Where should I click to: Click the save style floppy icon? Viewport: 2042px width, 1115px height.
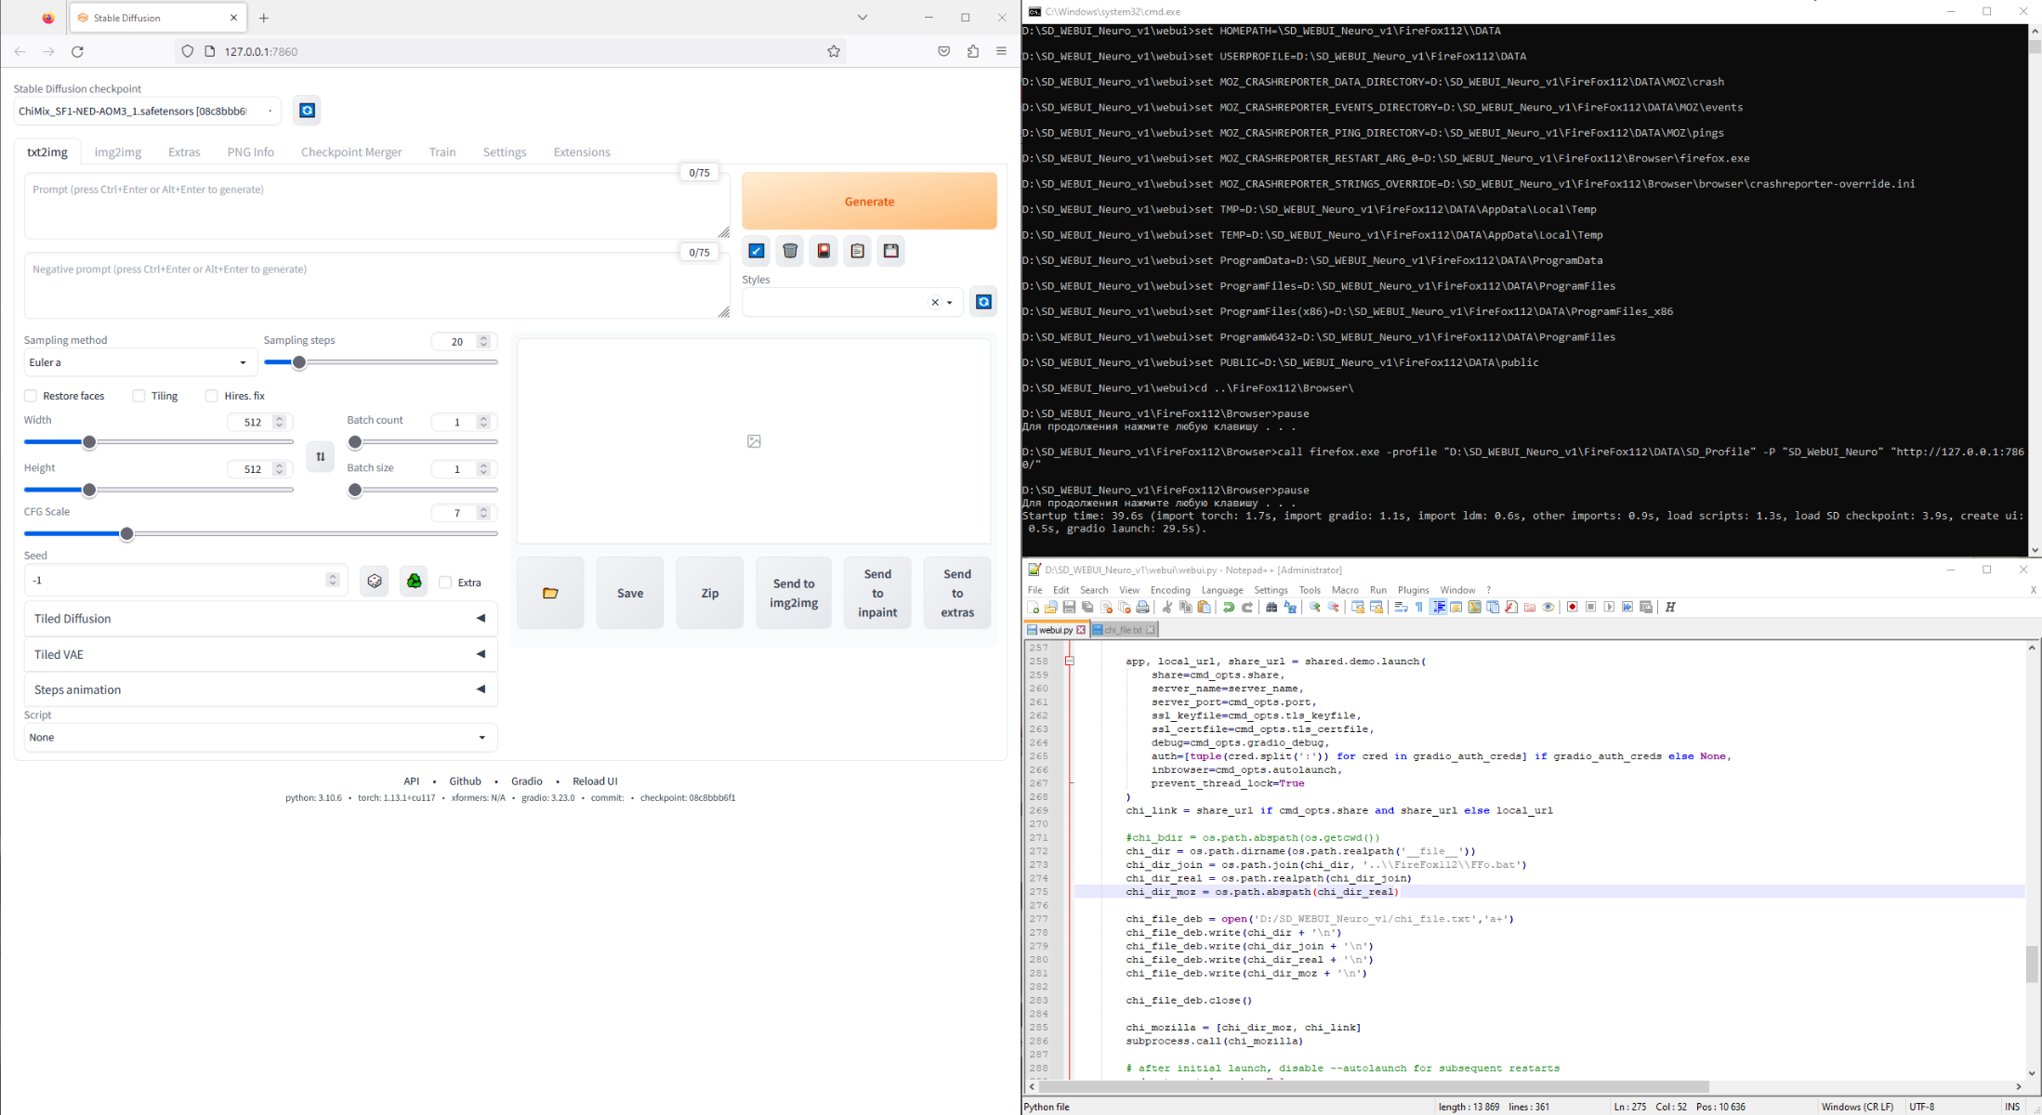(x=890, y=251)
